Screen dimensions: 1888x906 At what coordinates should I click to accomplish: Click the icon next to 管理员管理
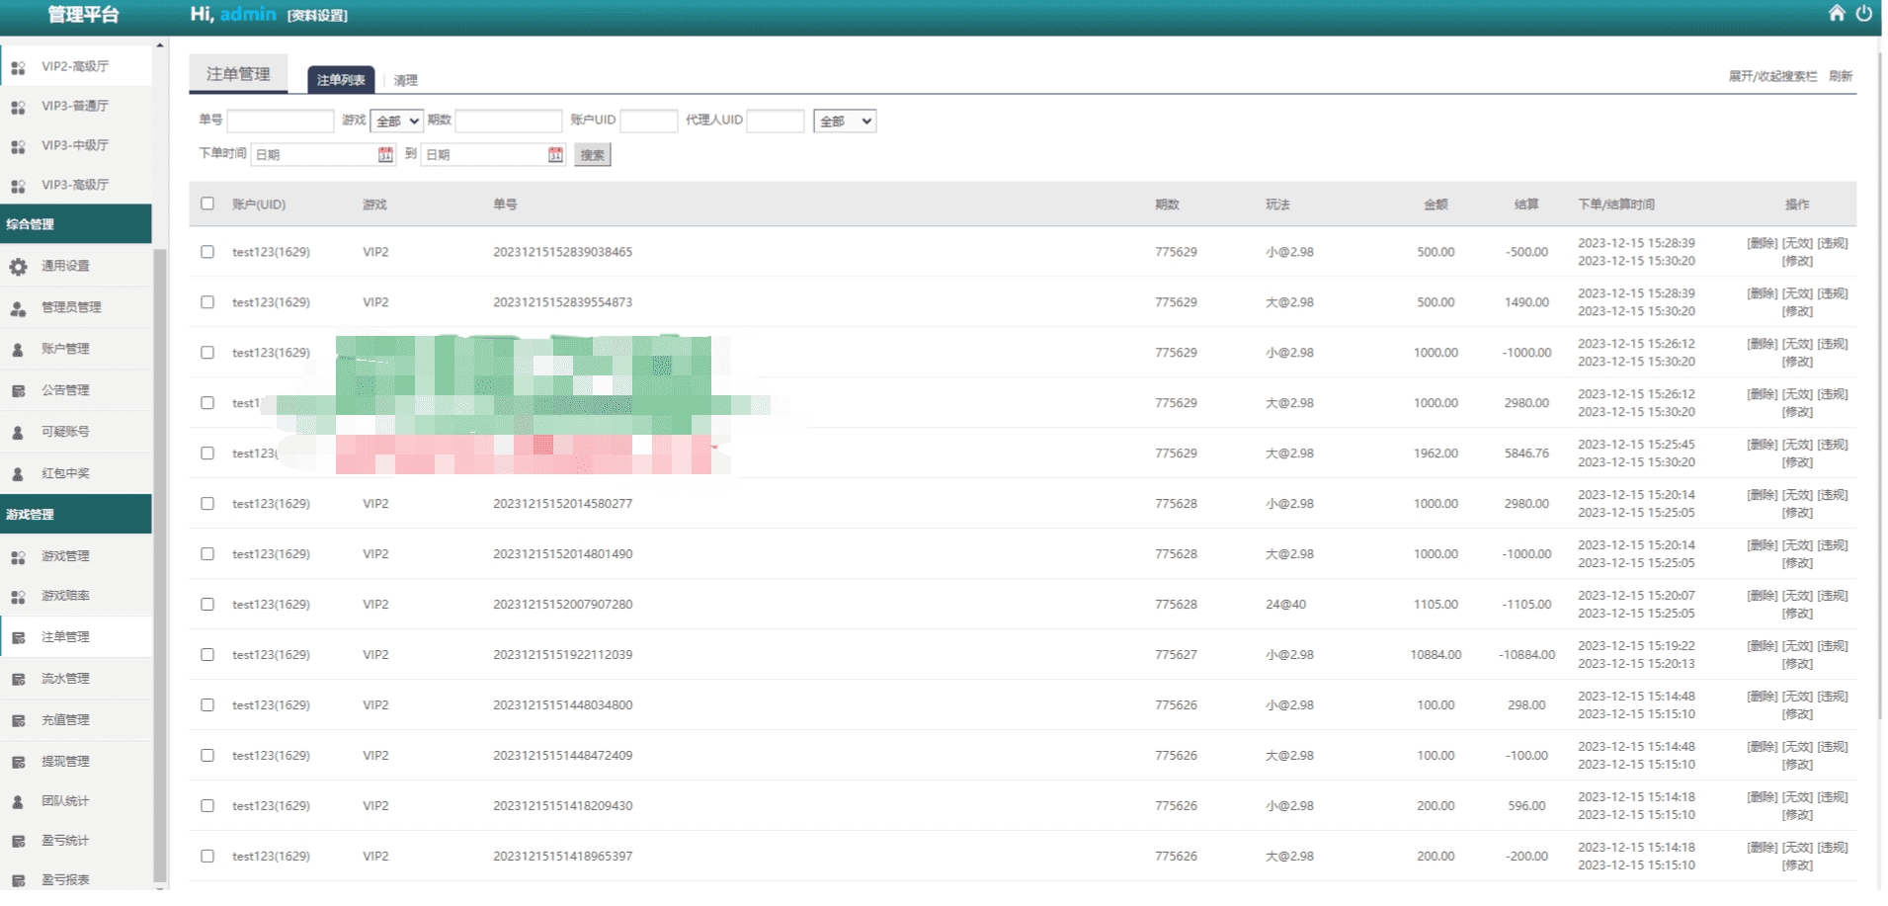[18, 308]
